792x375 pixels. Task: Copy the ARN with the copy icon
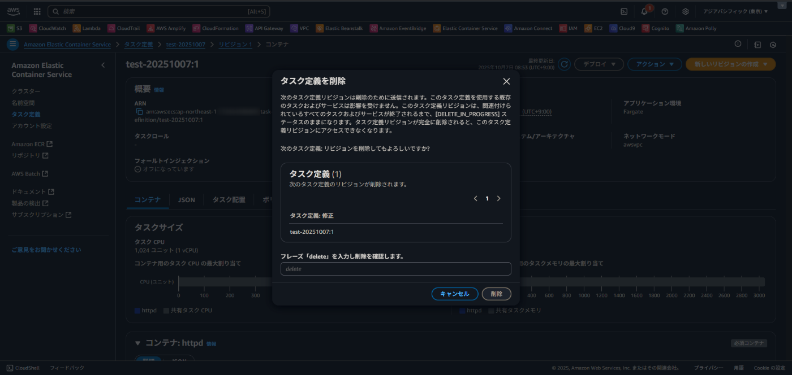pos(139,112)
